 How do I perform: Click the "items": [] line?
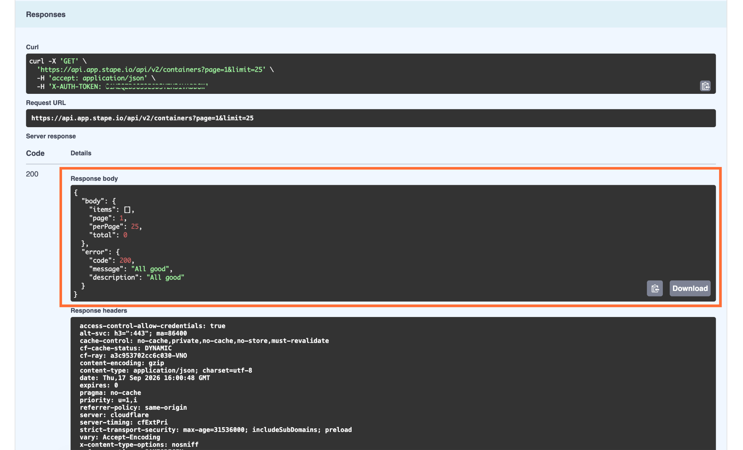[x=112, y=209]
